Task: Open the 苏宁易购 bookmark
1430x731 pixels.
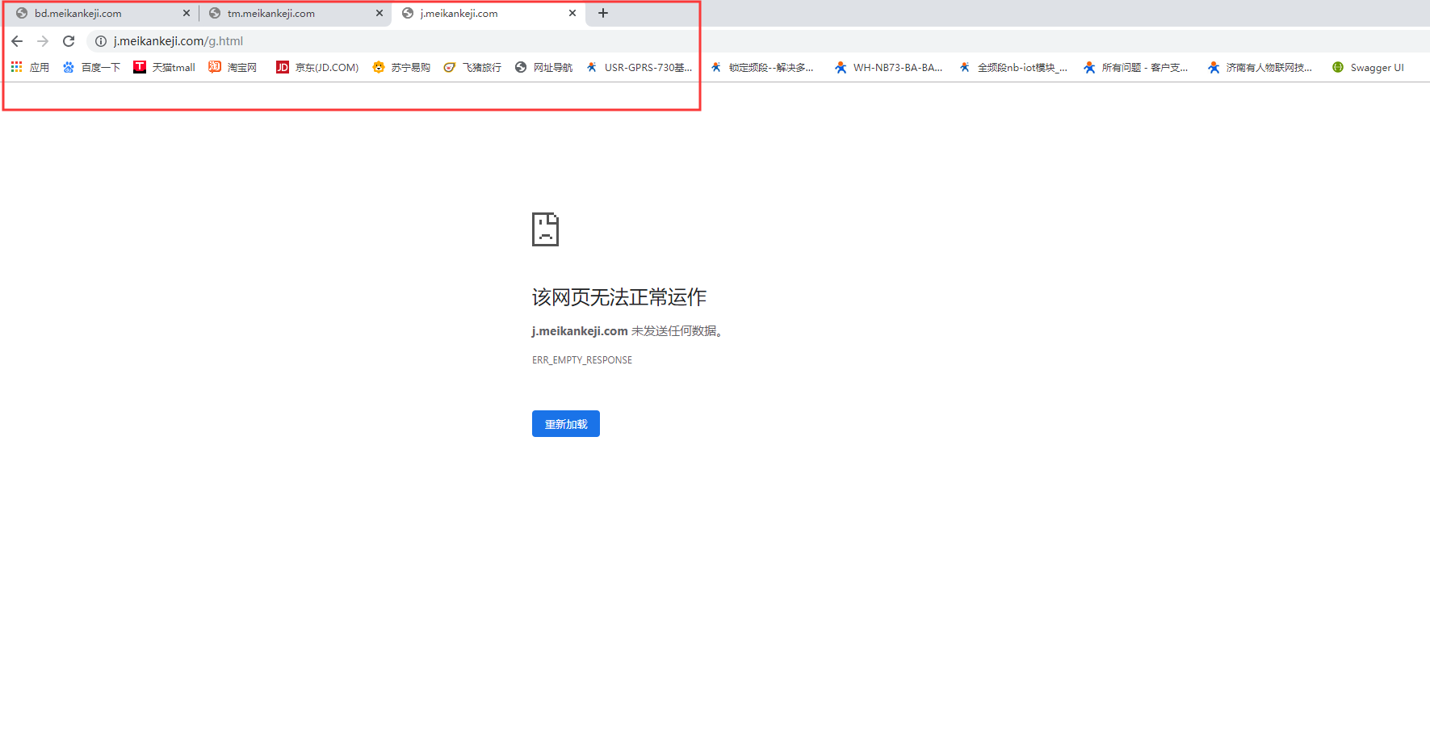Action: 401,68
